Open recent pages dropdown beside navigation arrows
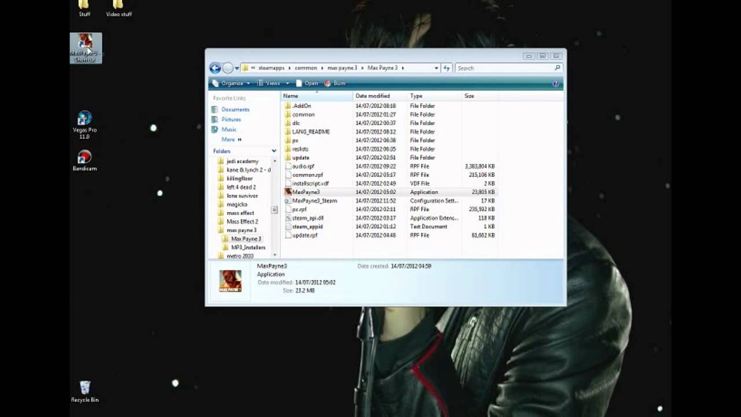The image size is (741, 417). (x=237, y=68)
